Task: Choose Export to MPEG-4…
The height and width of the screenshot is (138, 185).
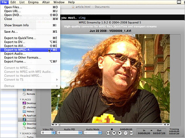Action: coord(30,50)
